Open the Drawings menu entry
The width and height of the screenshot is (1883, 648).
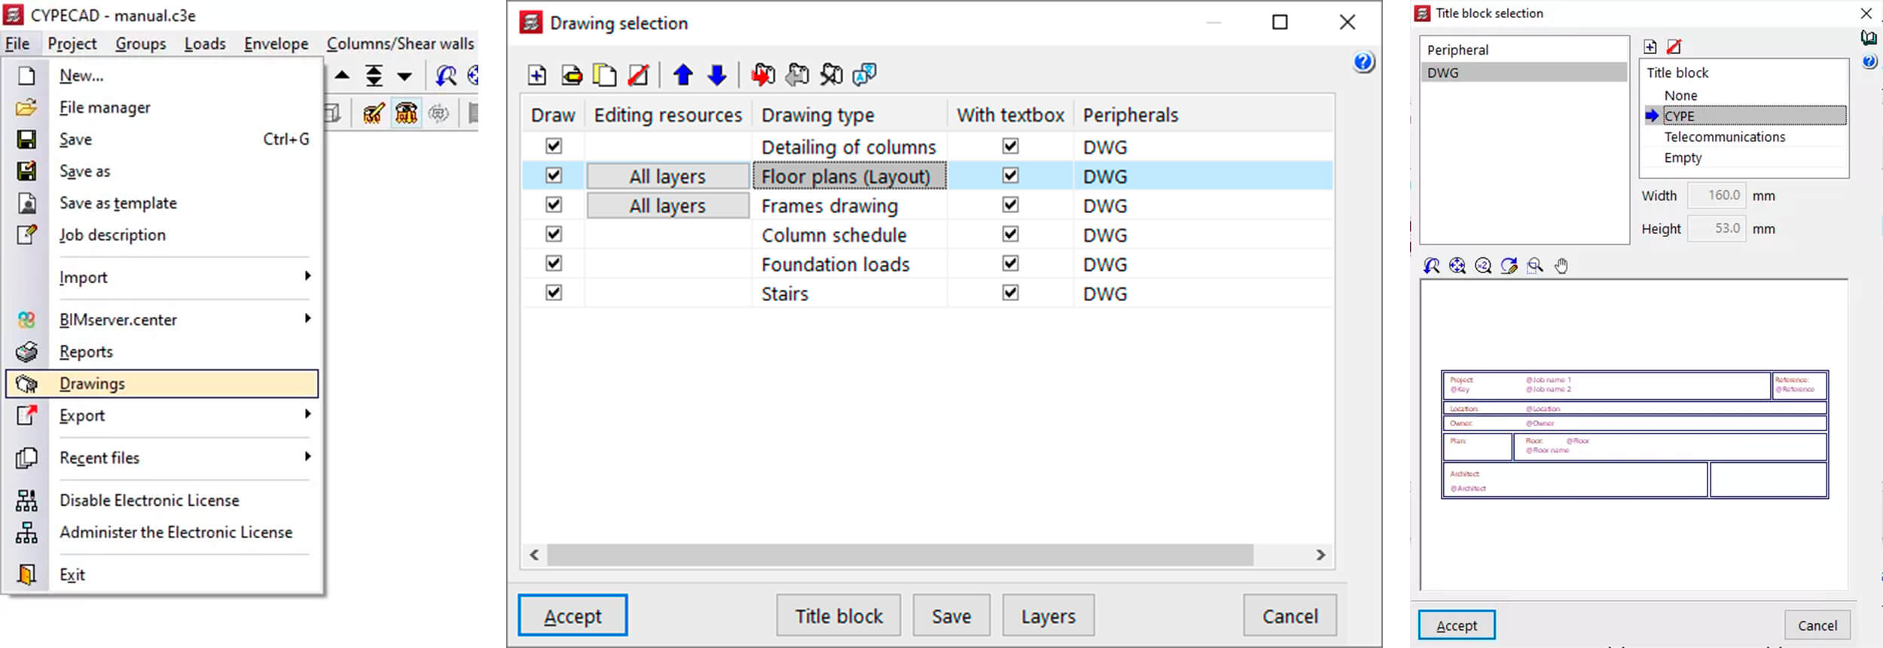(162, 383)
